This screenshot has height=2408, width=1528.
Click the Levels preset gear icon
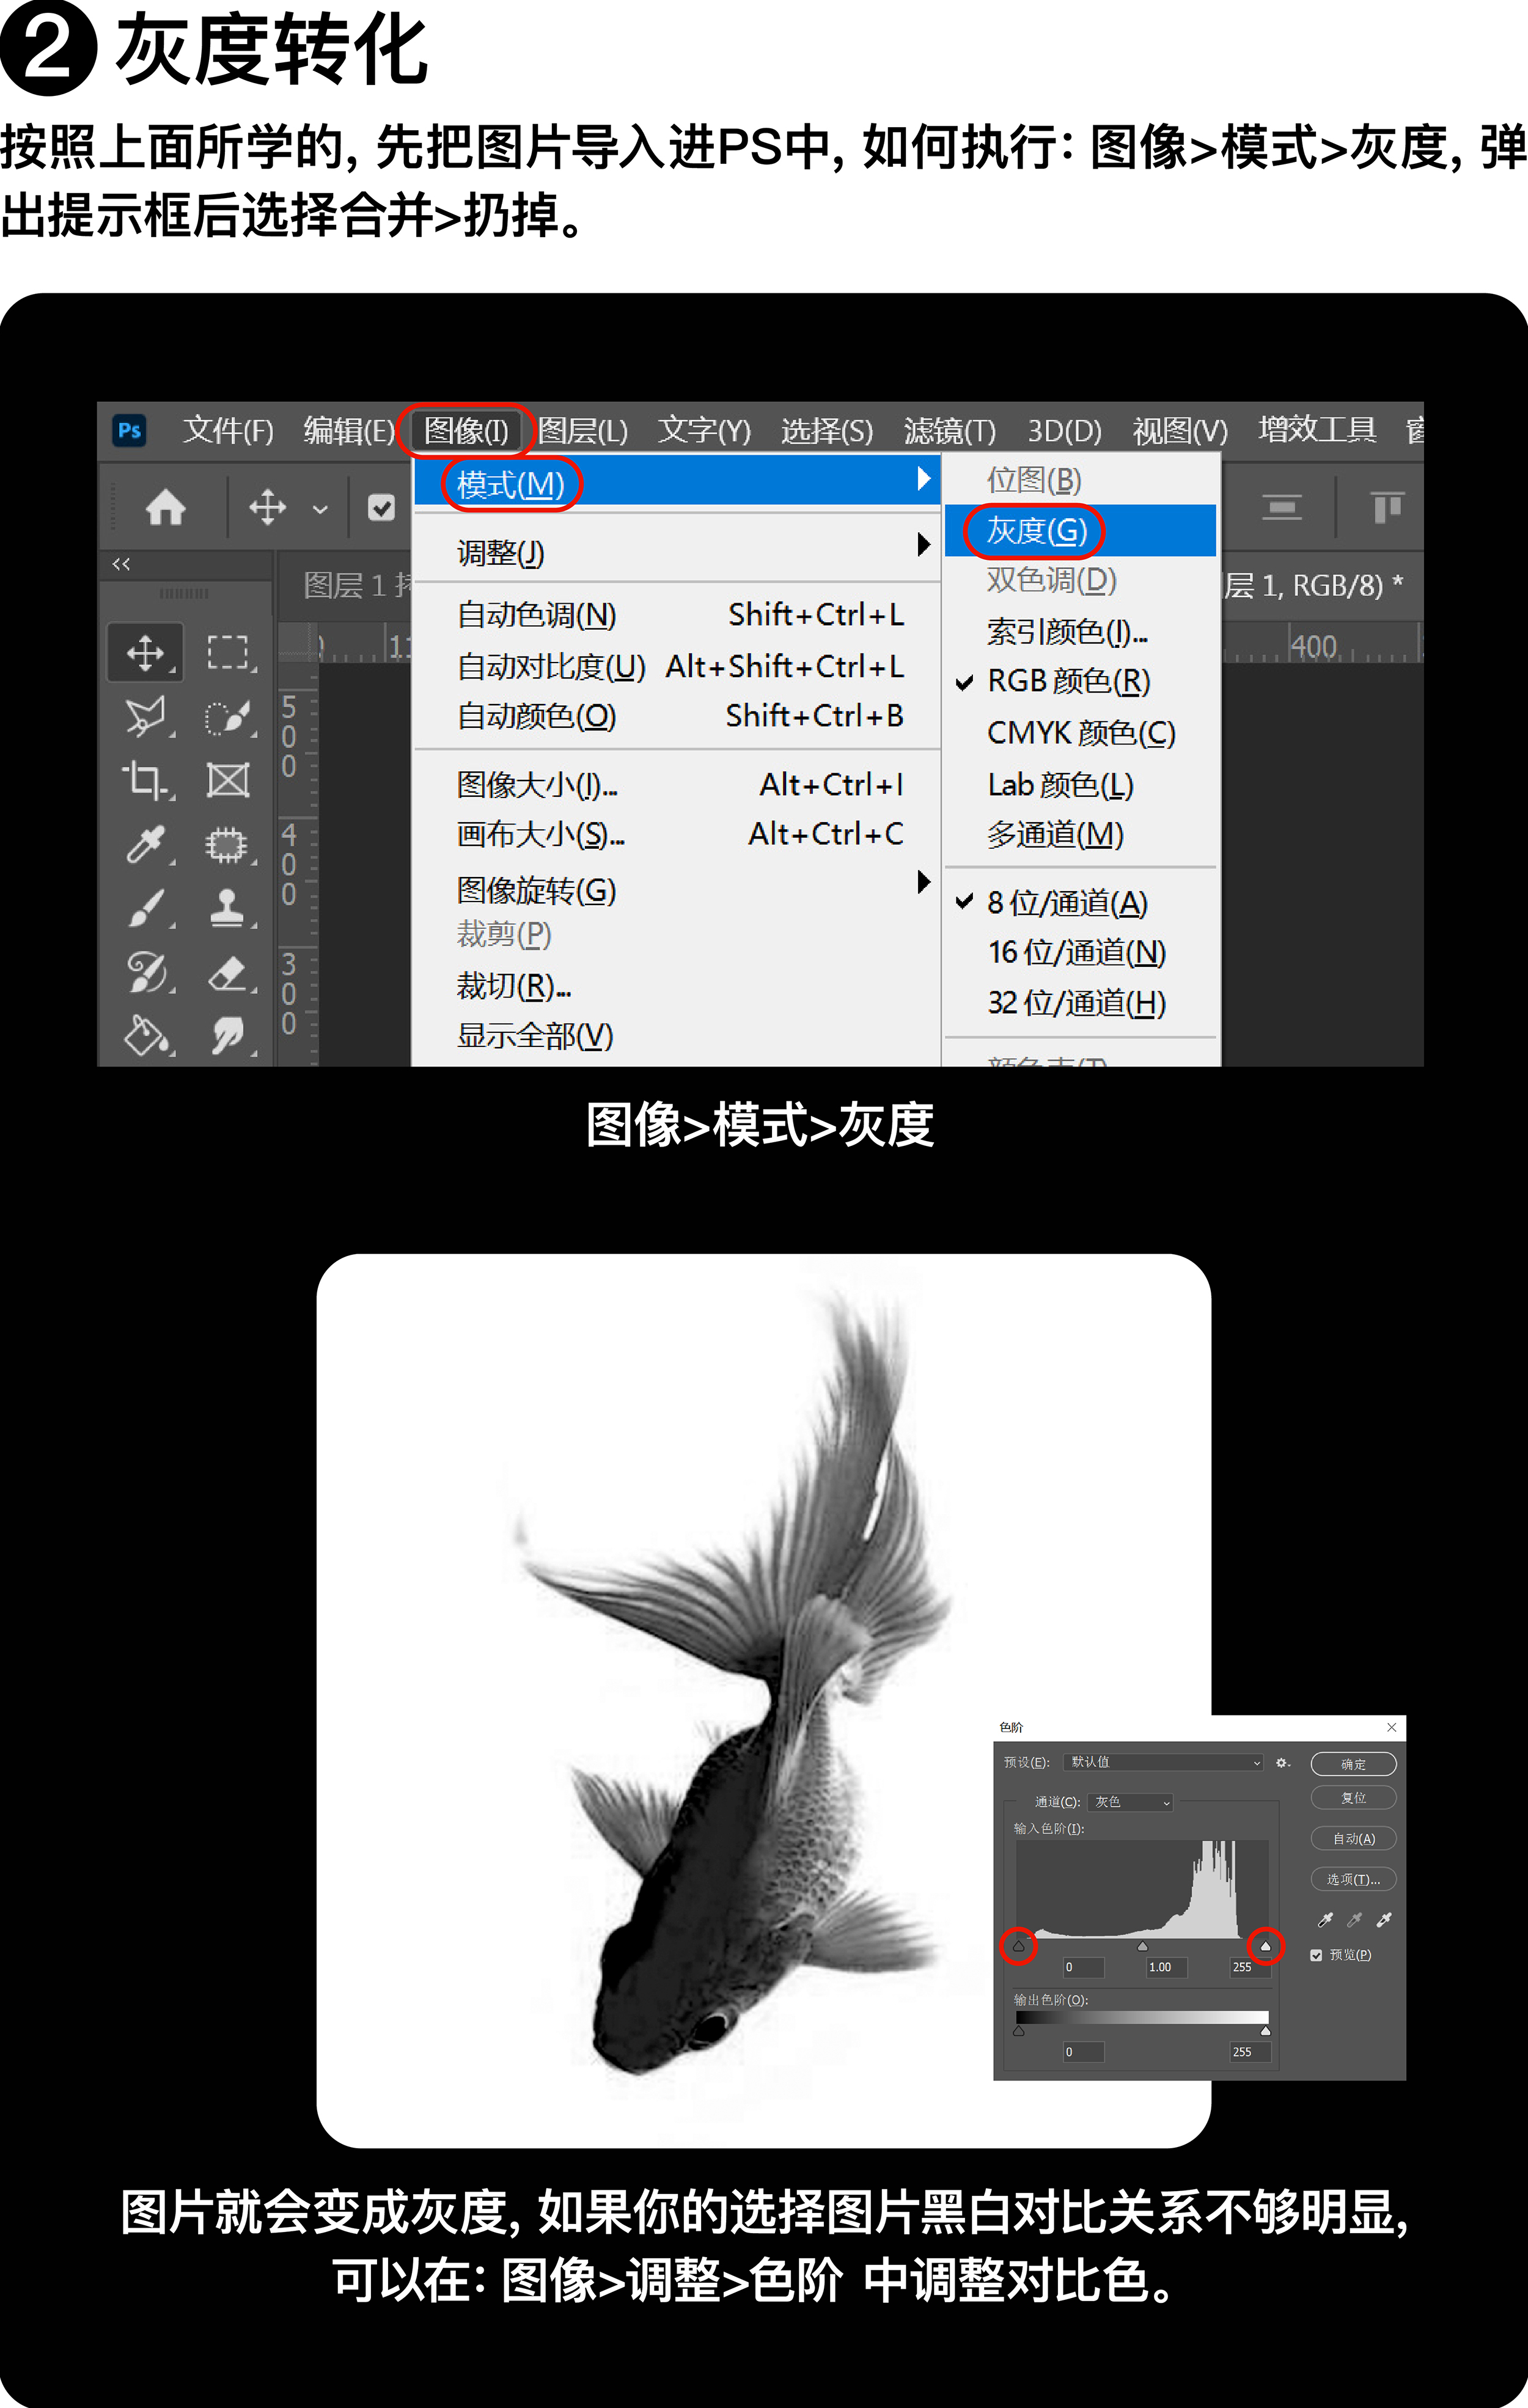pyautogui.click(x=1282, y=1763)
